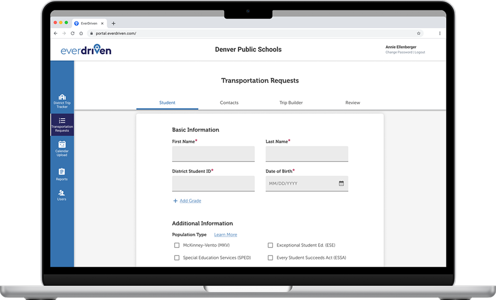Image resolution: width=496 pixels, height=300 pixels.
Task: Open a new browser tab
Action: coord(114,23)
